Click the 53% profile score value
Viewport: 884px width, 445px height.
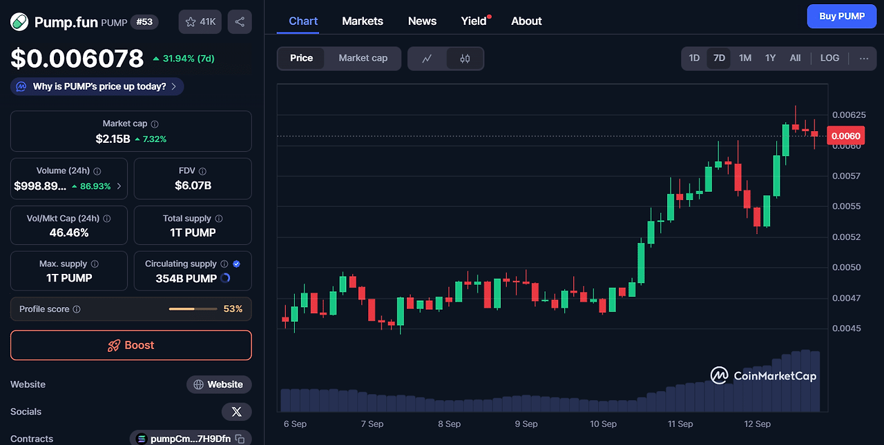tap(233, 309)
